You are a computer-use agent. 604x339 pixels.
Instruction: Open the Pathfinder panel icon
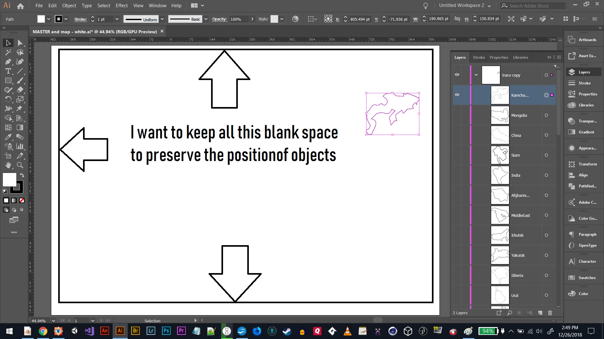tap(572, 186)
